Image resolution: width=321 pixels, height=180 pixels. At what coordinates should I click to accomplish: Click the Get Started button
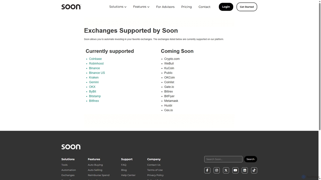click(x=247, y=7)
